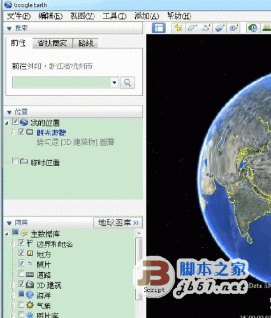Open the 帮助(H) menu
Viewport: 271px width, 318px height.
(179, 16)
